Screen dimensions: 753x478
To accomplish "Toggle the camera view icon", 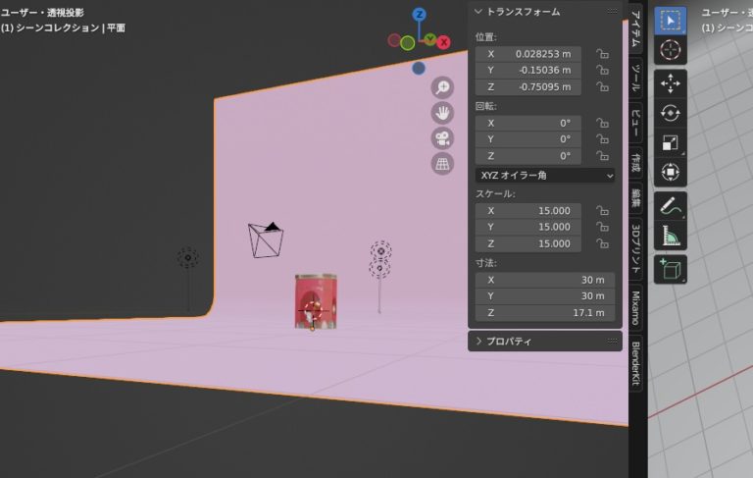I will pyautogui.click(x=442, y=138).
